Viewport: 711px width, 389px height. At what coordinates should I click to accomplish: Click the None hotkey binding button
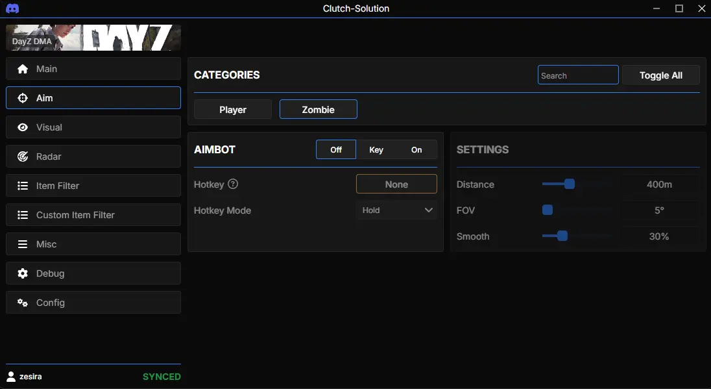coord(396,184)
